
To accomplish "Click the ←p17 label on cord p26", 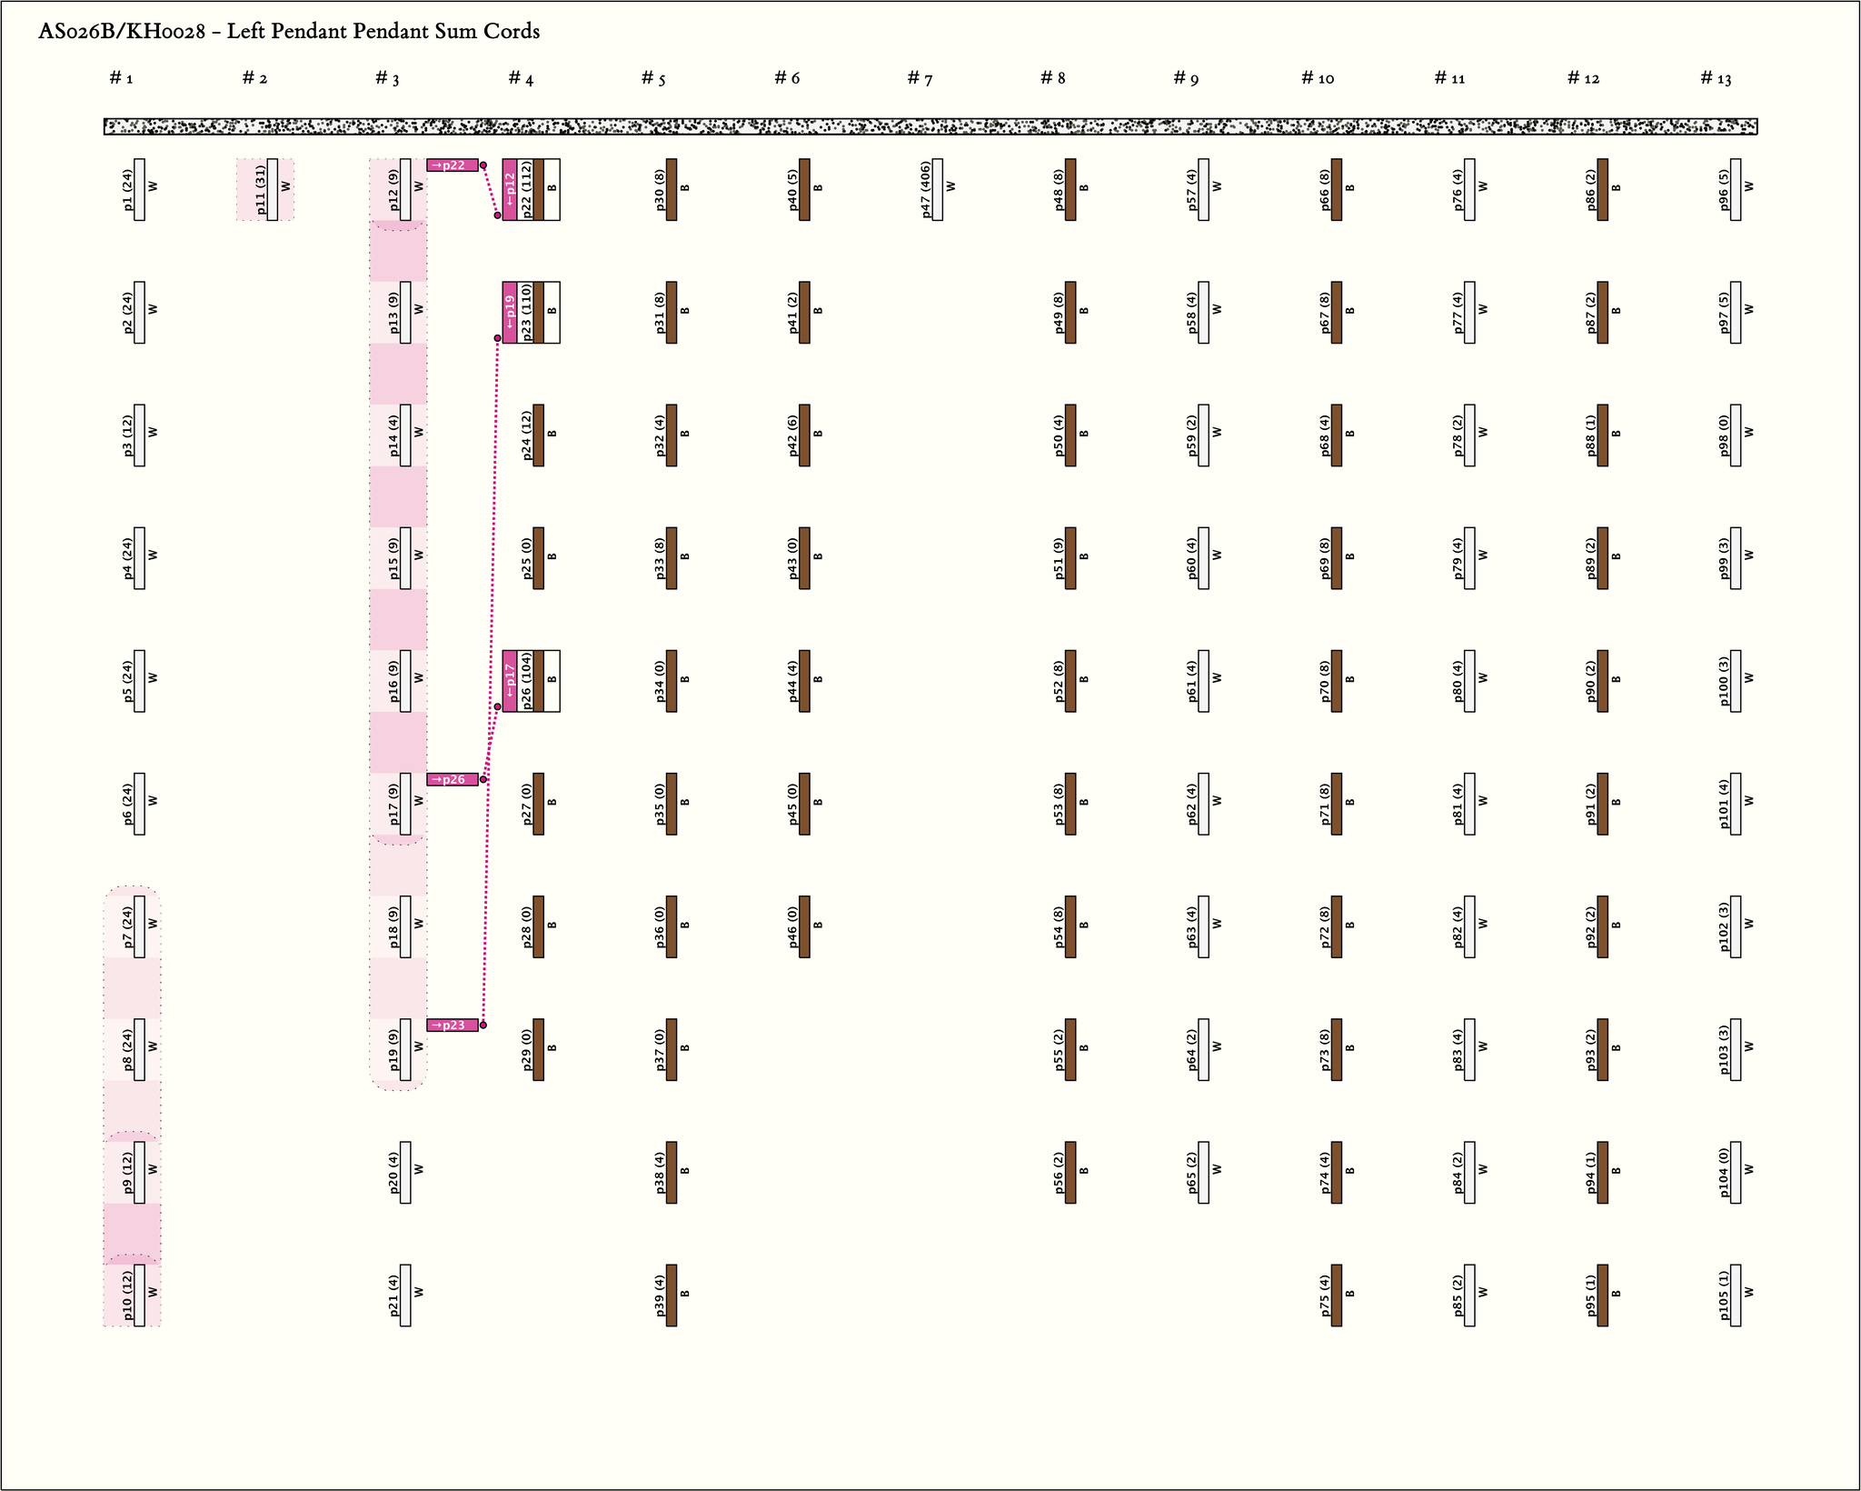I will point(510,680).
